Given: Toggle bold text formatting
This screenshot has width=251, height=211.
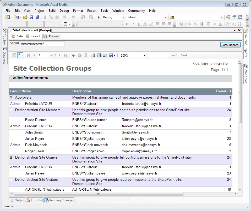Looking at the screenshot, I should tap(127, 24).
